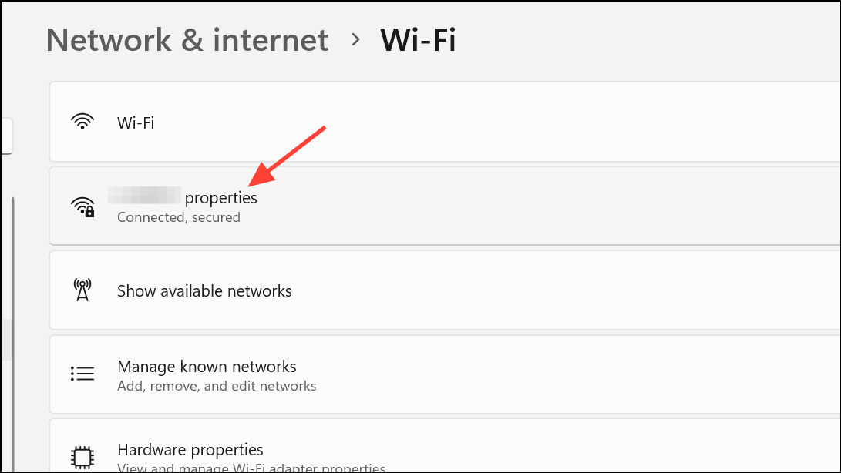Screen dimensions: 841x473
Task: Click the properties label of the connected network
Action: pos(221,197)
